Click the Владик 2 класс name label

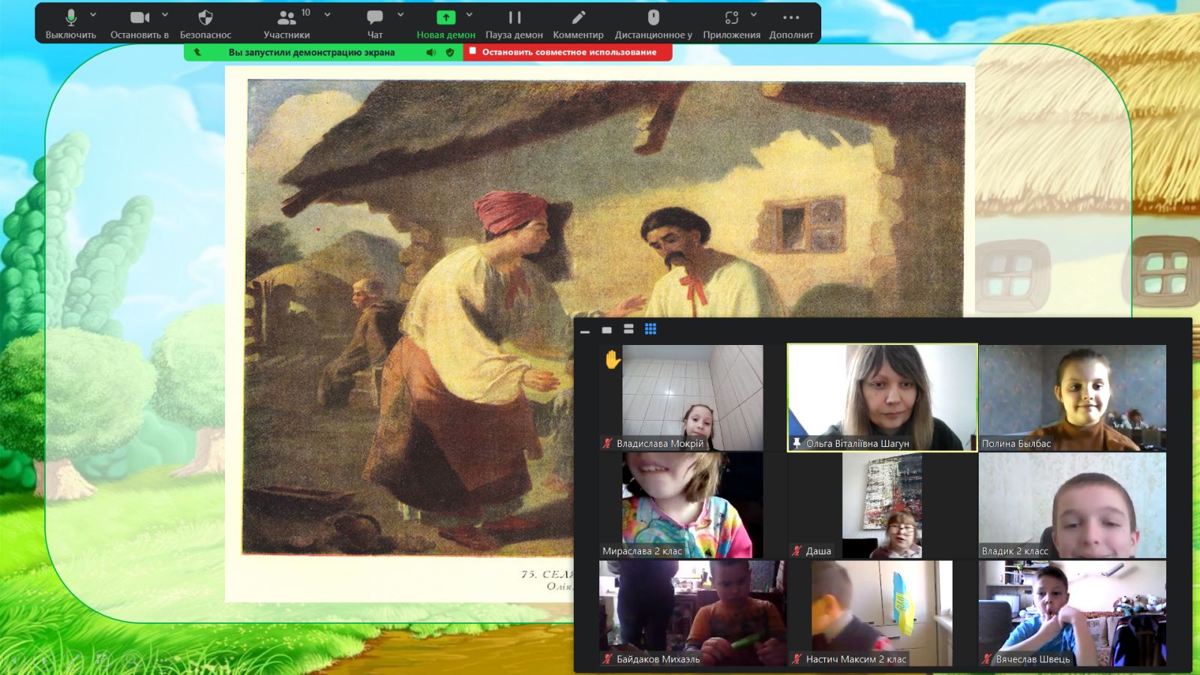[1015, 550]
